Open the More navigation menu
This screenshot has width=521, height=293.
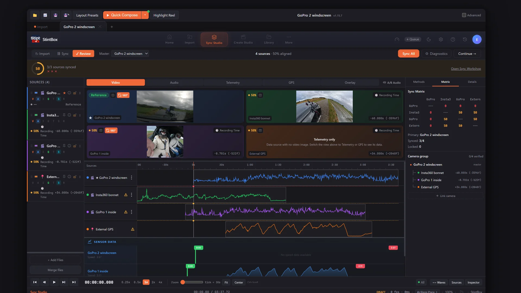(x=289, y=39)
